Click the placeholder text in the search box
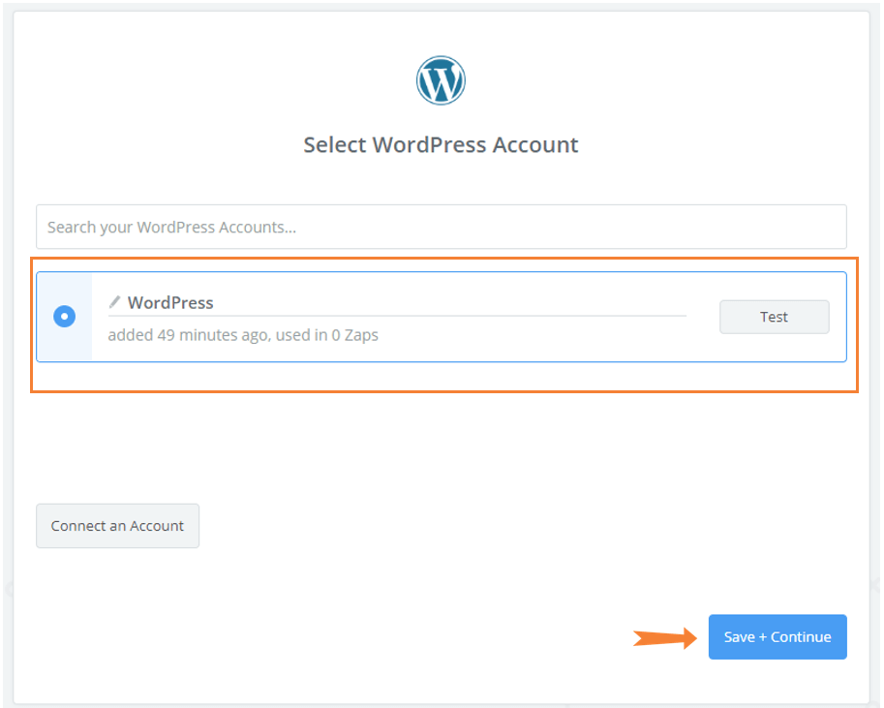 tap(171, 228)
